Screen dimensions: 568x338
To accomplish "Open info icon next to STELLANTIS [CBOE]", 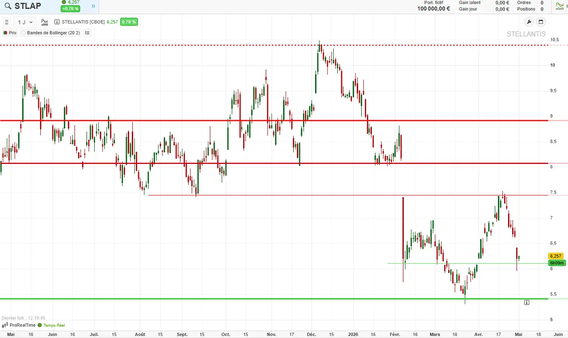I will [57, 22].
